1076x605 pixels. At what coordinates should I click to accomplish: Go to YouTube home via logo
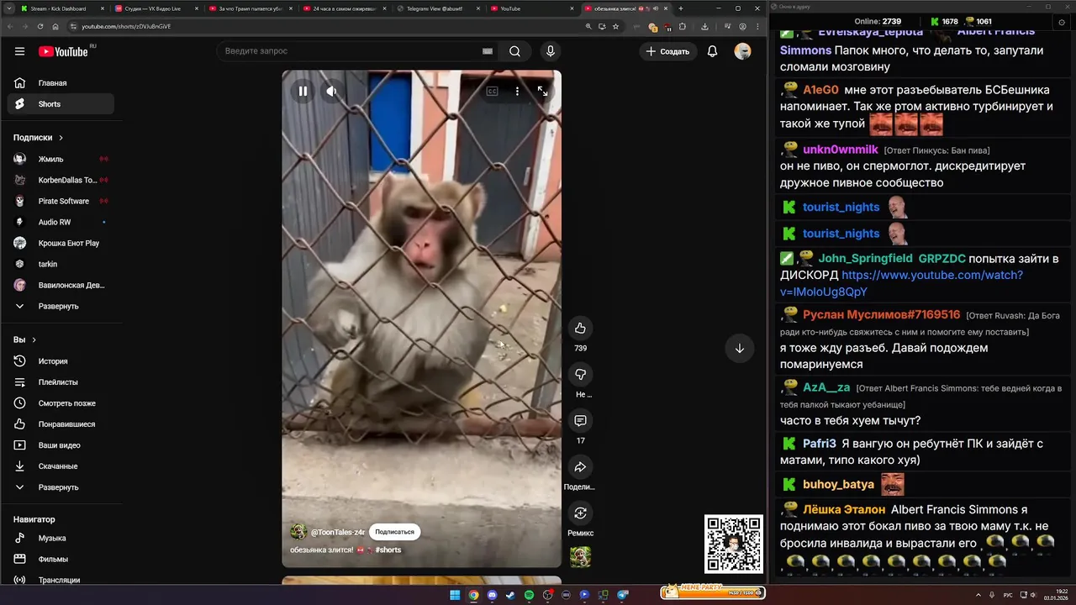[x=63, y=51]
